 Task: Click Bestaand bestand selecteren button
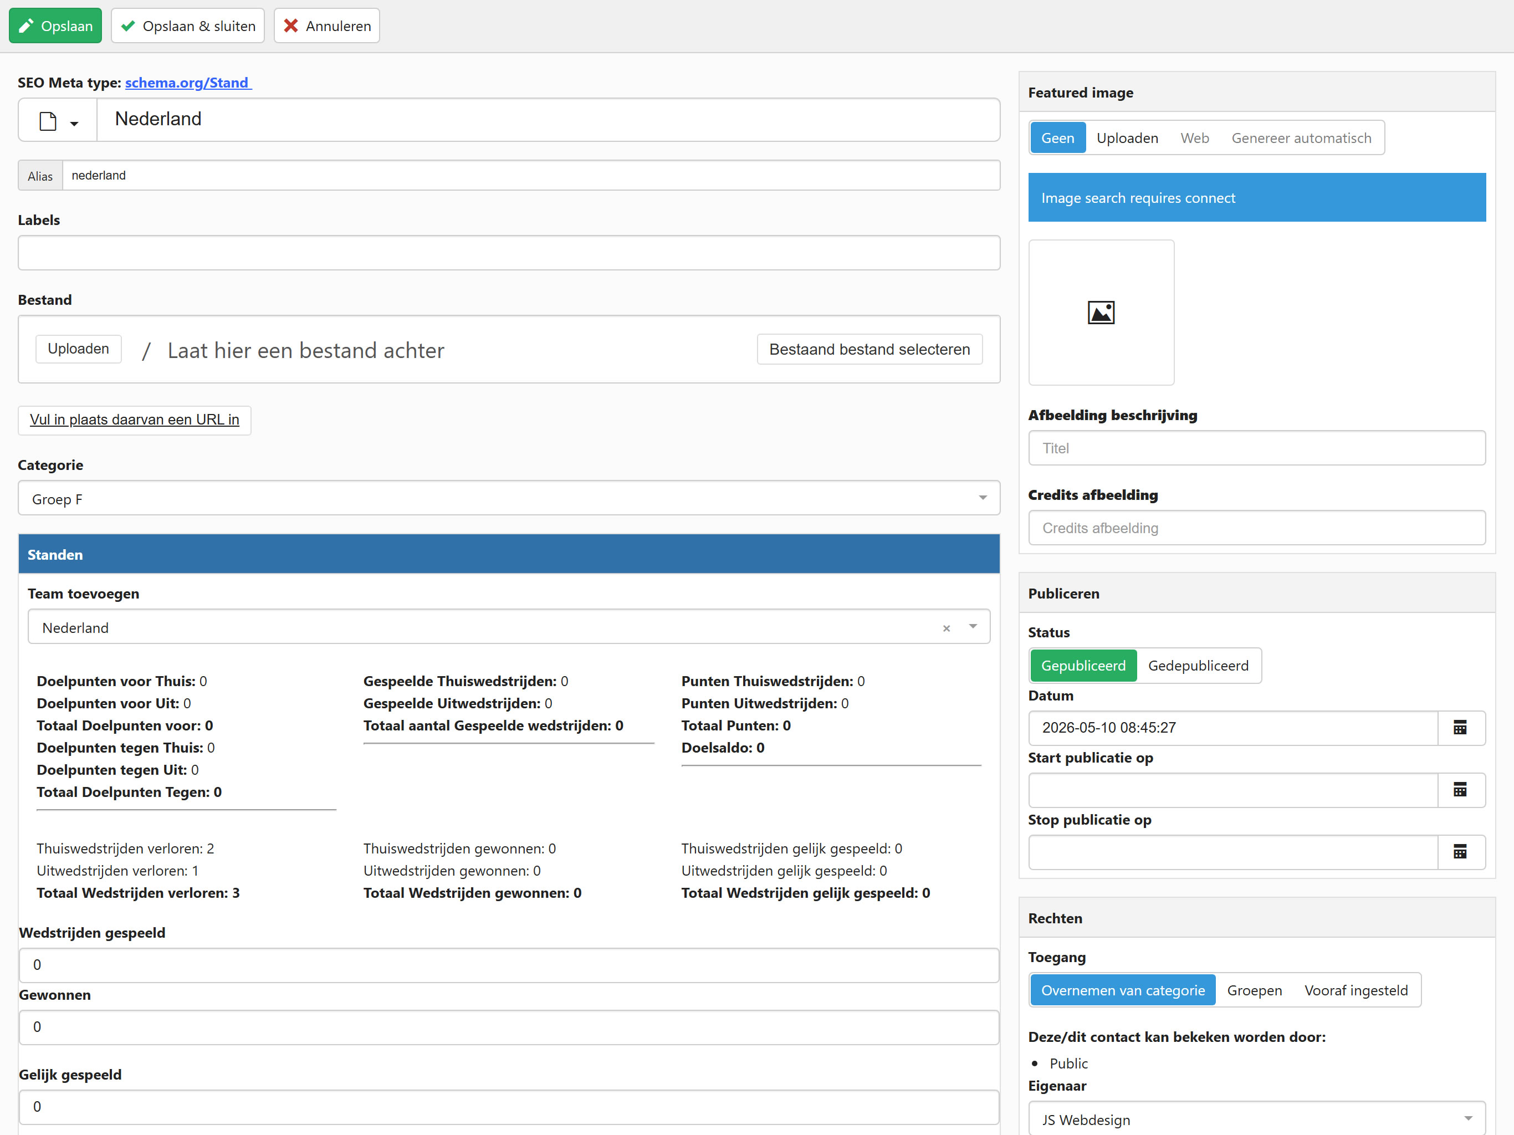click(869, 349)
